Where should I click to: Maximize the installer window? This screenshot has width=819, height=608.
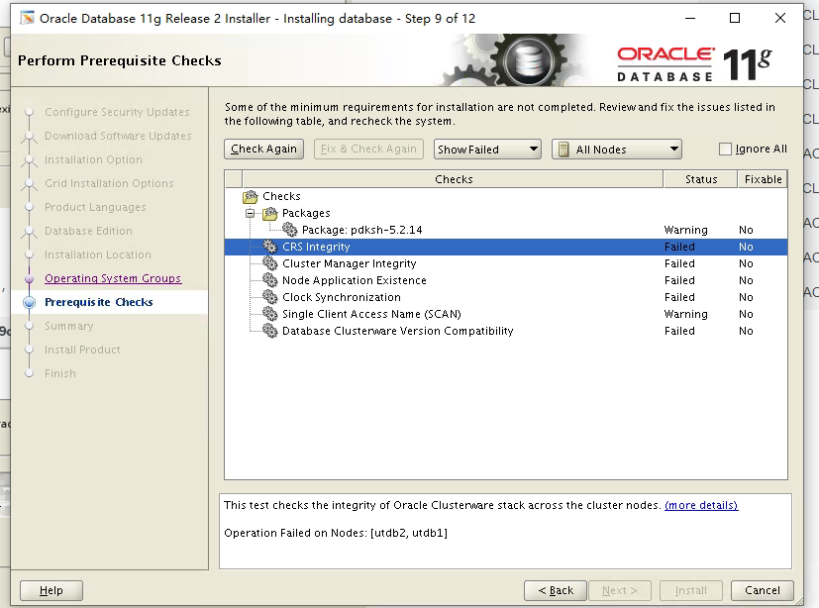[735, 18]
